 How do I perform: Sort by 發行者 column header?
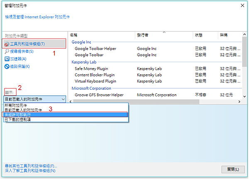point(143,35)
